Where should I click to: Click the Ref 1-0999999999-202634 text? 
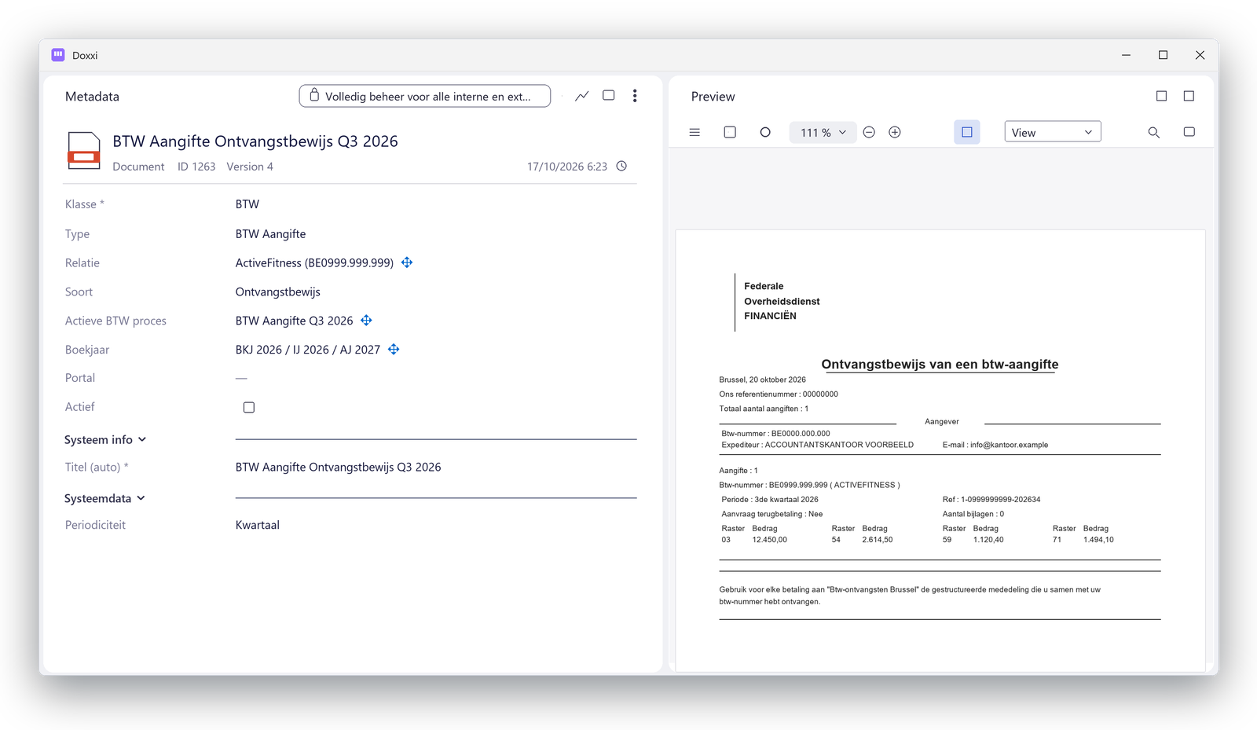(x=991, y=500)
